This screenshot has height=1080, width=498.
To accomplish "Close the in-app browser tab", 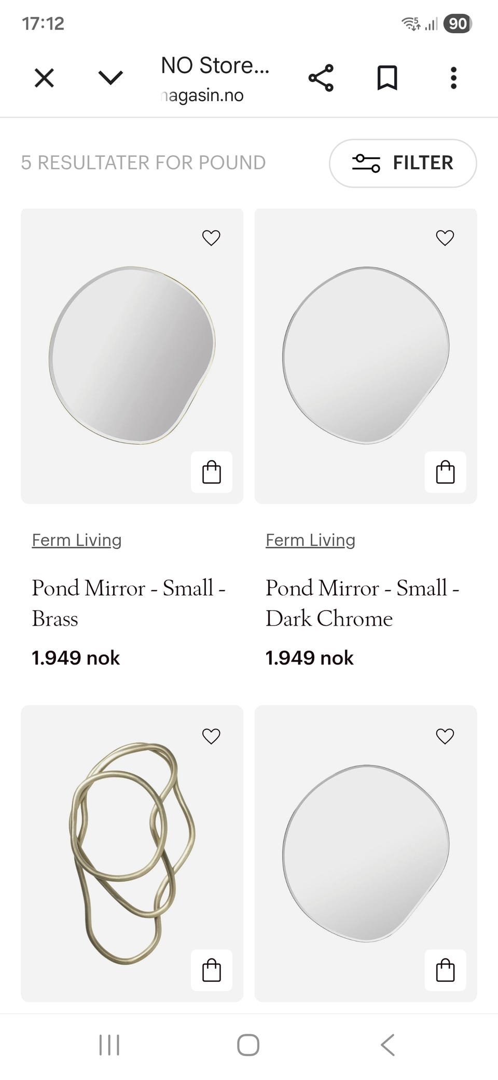I will [44, 78].
